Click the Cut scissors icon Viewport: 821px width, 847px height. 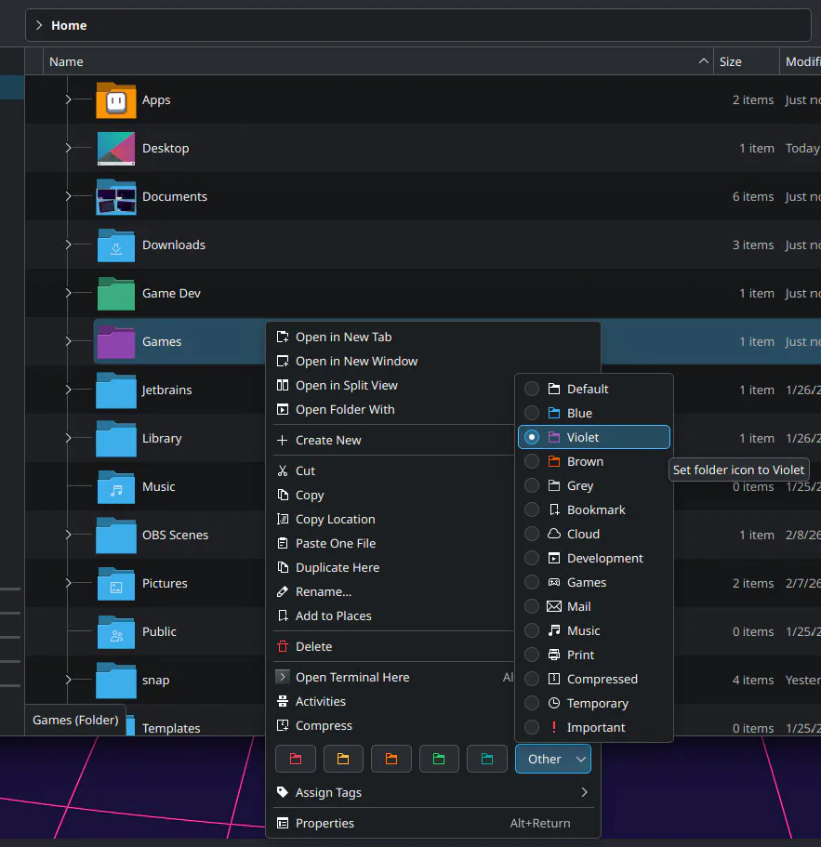coord(283,471)
